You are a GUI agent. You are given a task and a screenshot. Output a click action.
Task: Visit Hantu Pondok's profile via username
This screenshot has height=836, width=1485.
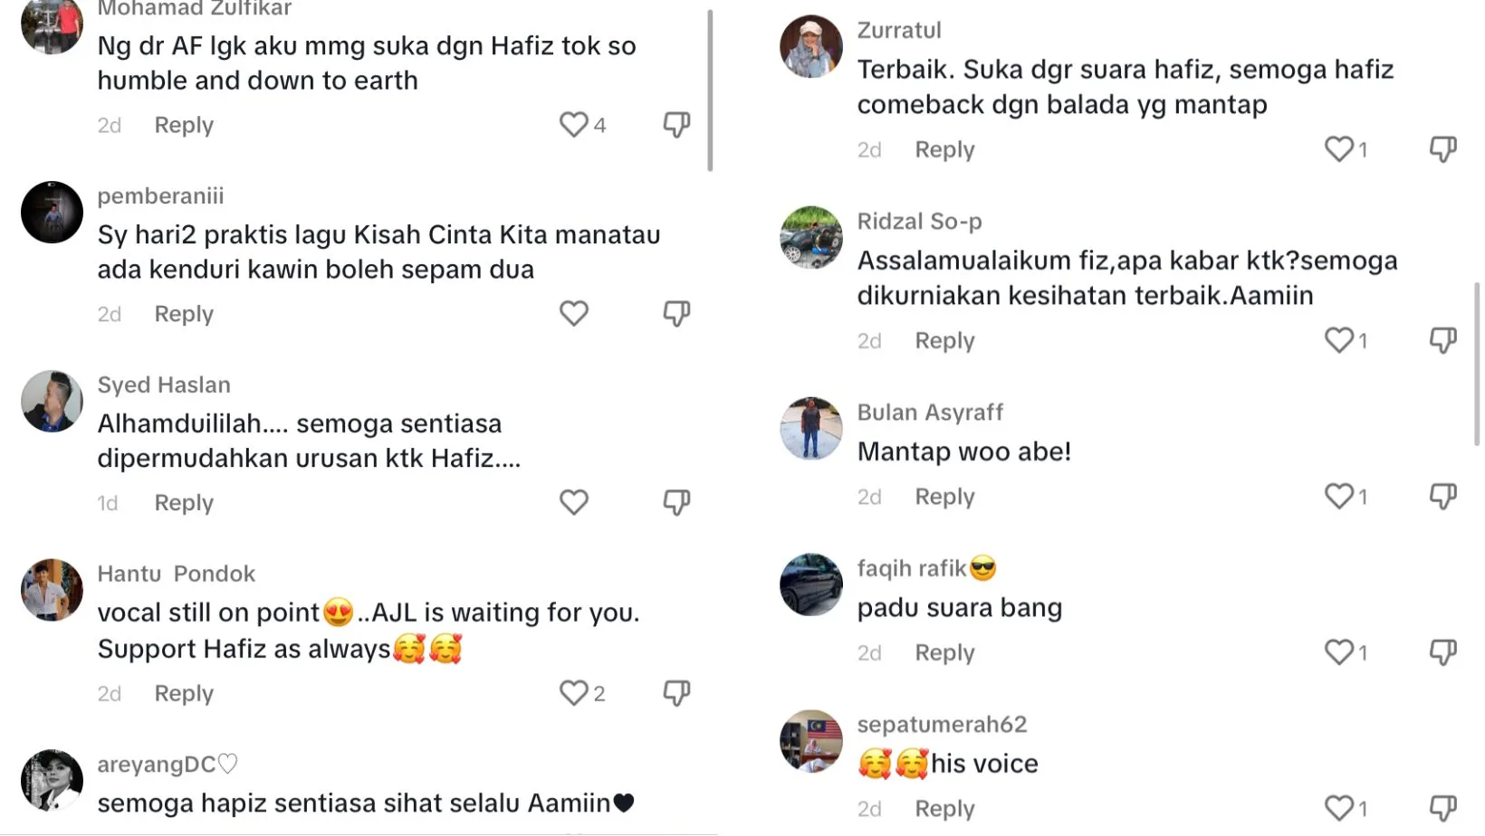click(x=177, y=574)
